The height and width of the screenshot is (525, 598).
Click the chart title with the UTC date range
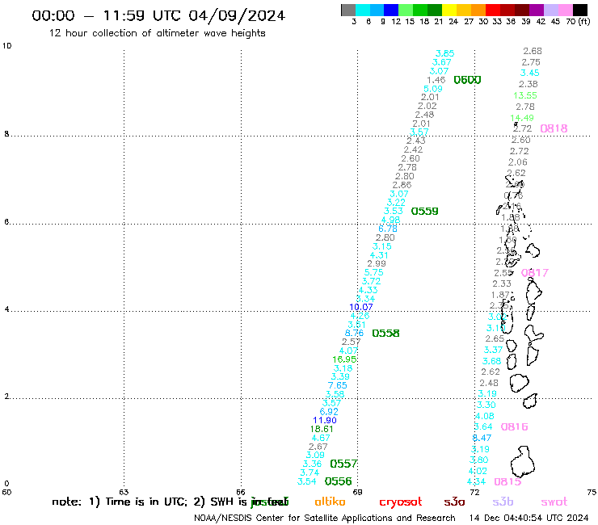coord(158,15)
